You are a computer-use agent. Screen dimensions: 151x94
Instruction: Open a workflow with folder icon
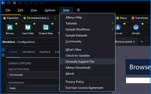point(9,3)
